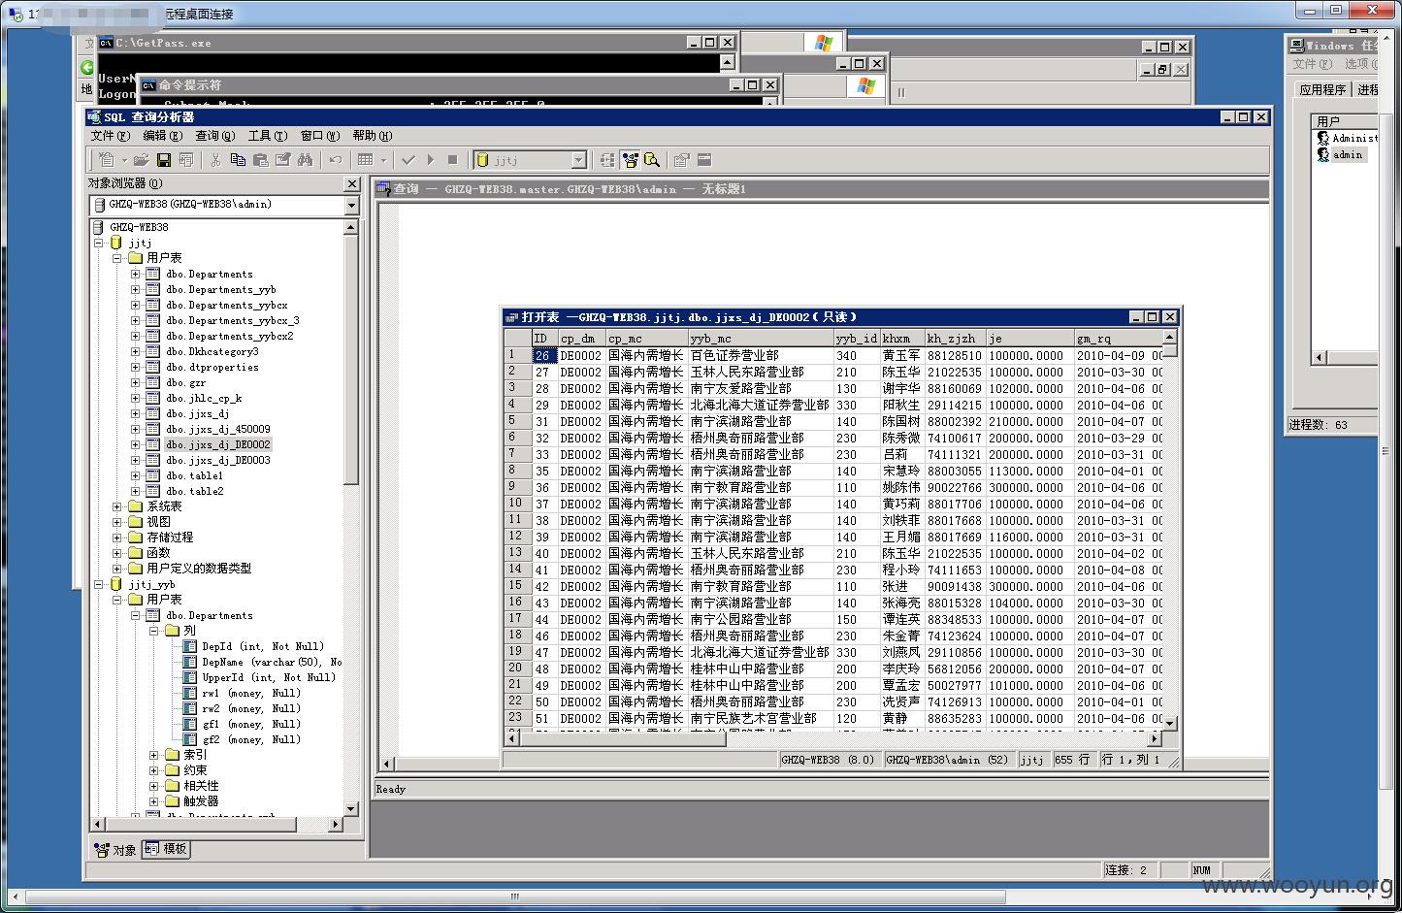Click the Clear Window toolbar icon
The width and height of the screenshot is (1402, 913).
coord(282,160)
